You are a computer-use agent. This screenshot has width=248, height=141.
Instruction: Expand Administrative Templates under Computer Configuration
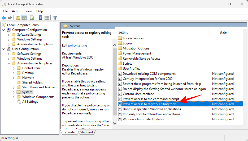(x=9, y=44)
